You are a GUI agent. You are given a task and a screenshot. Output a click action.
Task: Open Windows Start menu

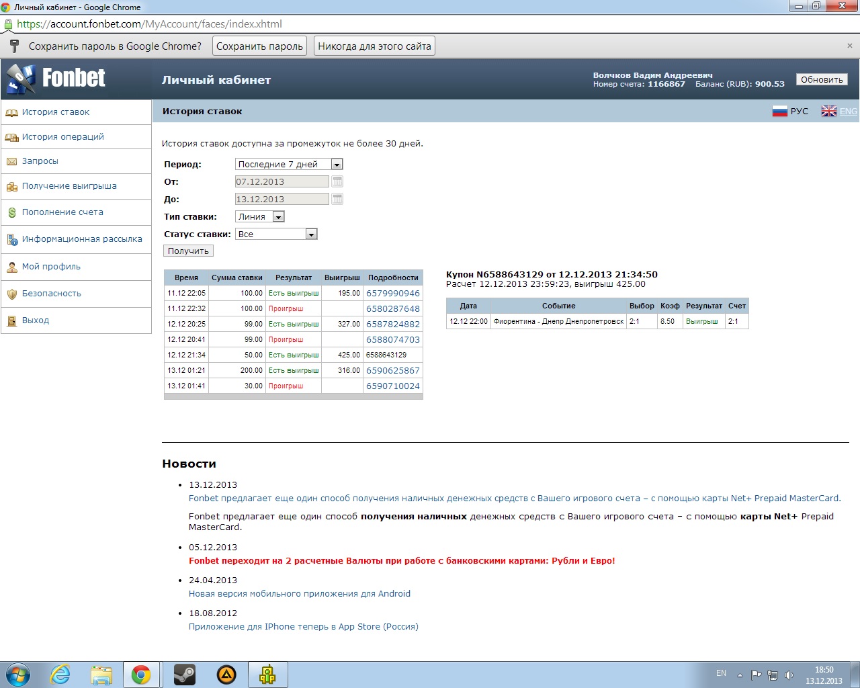(x=18, y=675)
